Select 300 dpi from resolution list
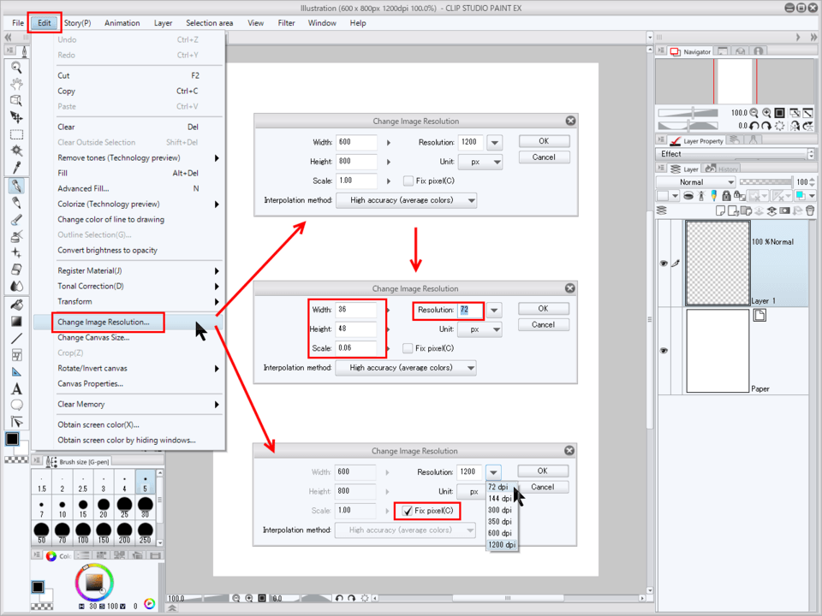The image size is (822, 616). (500, 510)
